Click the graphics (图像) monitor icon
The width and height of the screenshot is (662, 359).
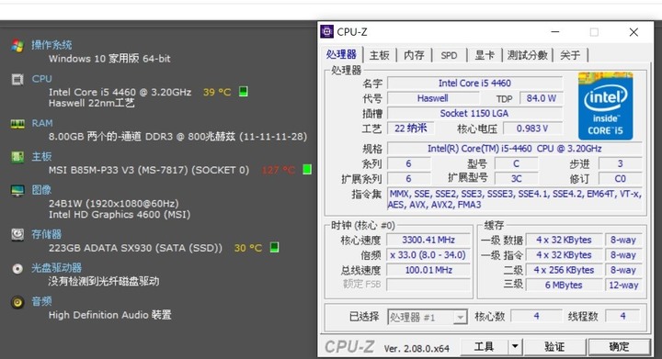tap(17, 190)
